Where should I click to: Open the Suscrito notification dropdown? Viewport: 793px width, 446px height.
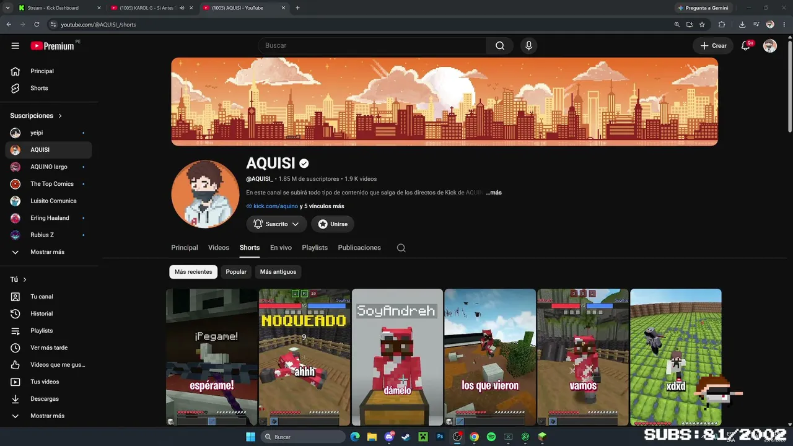[x=276, y=224]
